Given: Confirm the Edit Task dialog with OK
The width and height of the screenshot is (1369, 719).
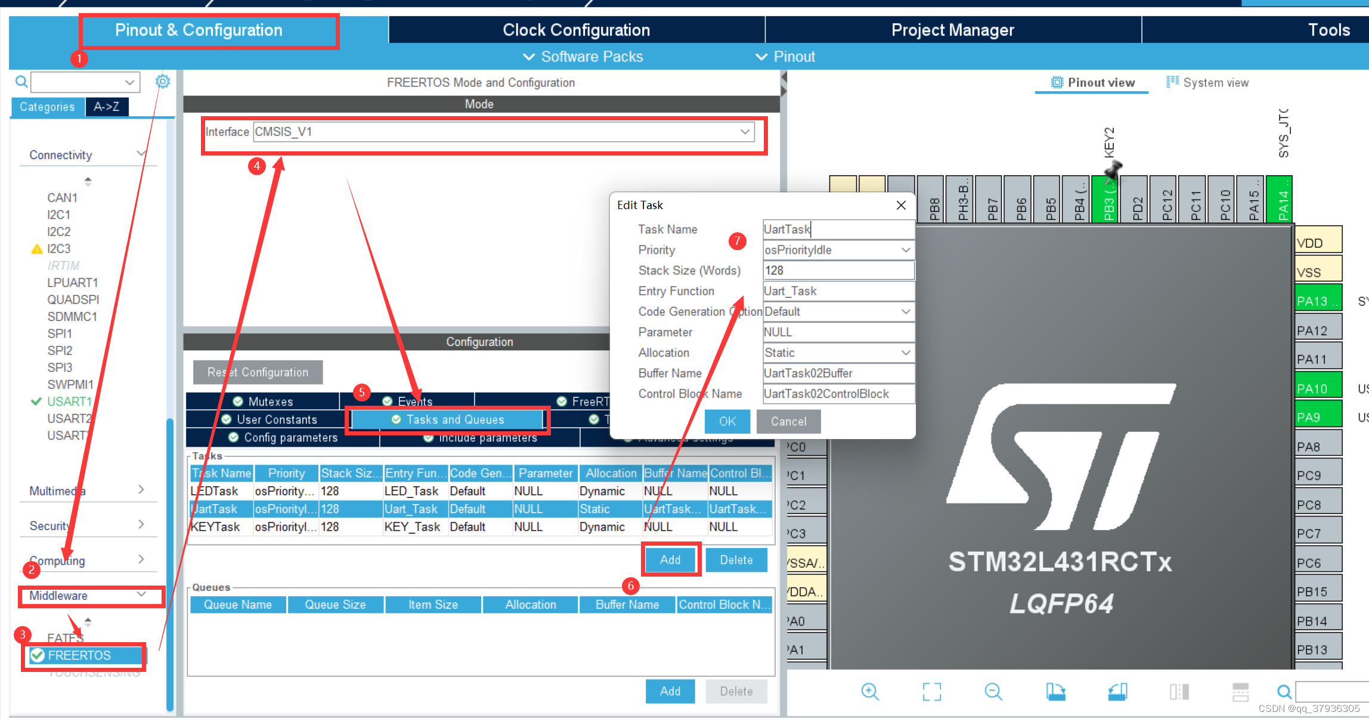Looking at the screenshot, I should [727, 421].
